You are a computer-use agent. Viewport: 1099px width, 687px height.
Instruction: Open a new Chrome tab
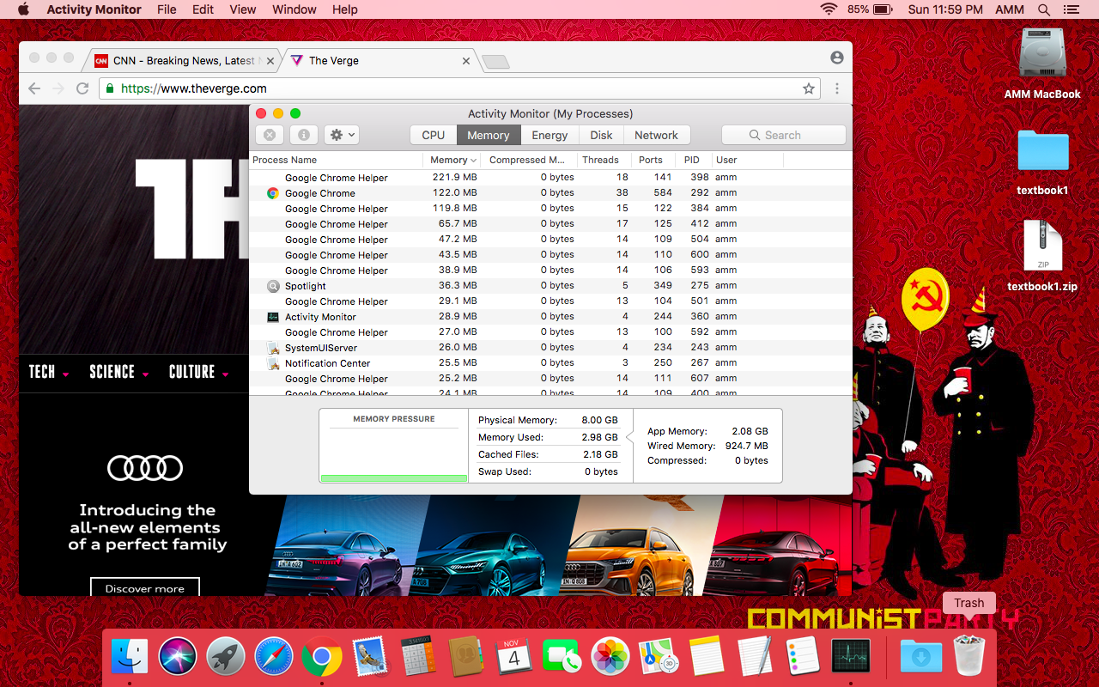point(495,61)
